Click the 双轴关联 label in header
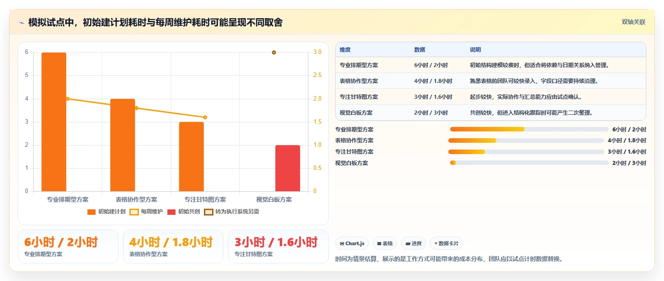This screenshot has height=281, width=664. [x=633, y=22]
